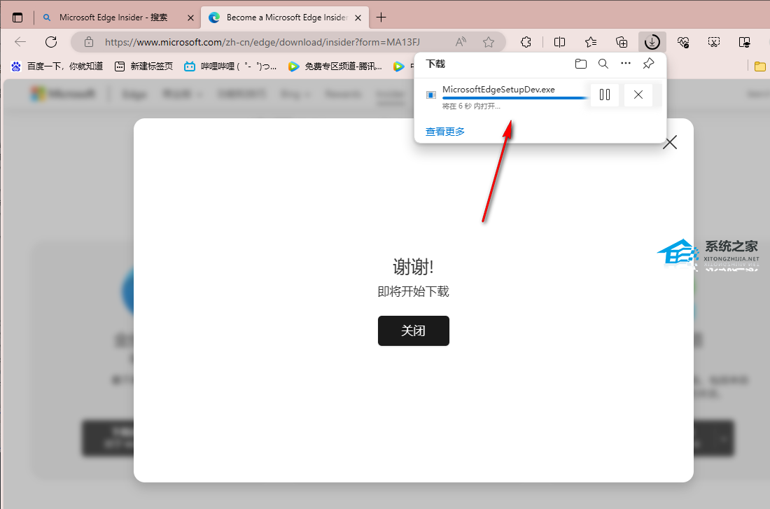Click the black 关闭 button
Screen dimensions: 770x509
pos(414,330)
